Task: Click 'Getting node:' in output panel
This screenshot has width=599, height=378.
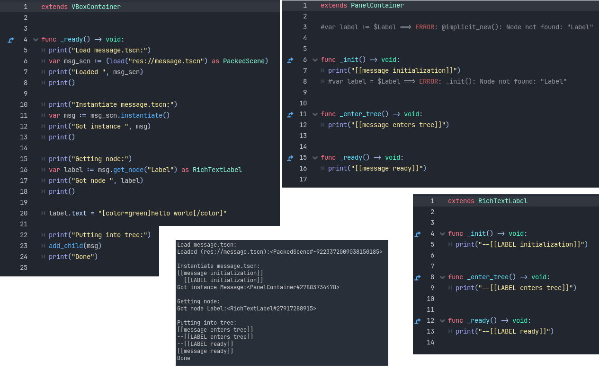Action: tap(198, 301)
